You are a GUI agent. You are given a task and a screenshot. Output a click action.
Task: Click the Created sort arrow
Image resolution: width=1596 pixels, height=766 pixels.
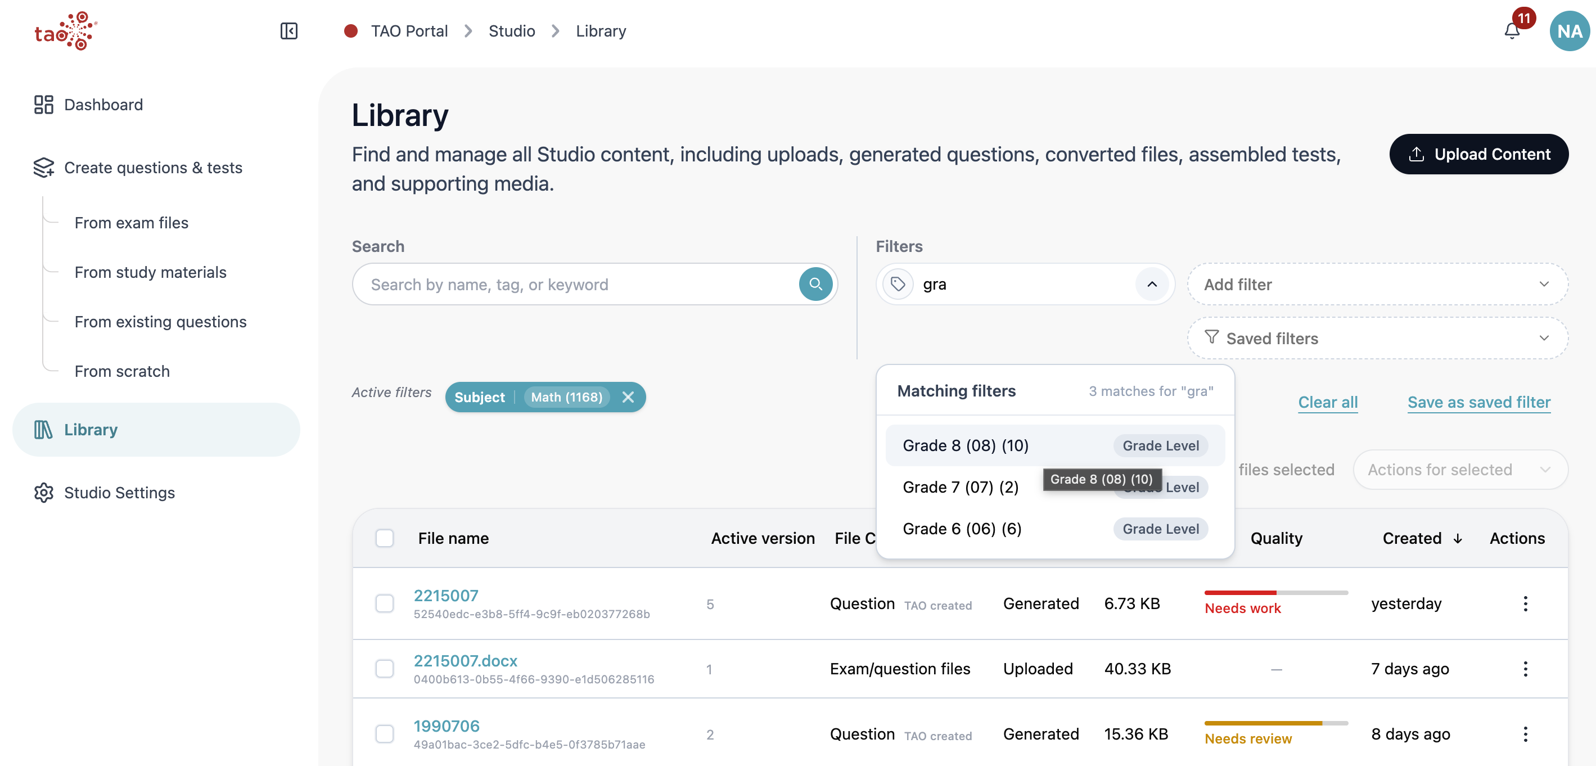[1458, 539]
